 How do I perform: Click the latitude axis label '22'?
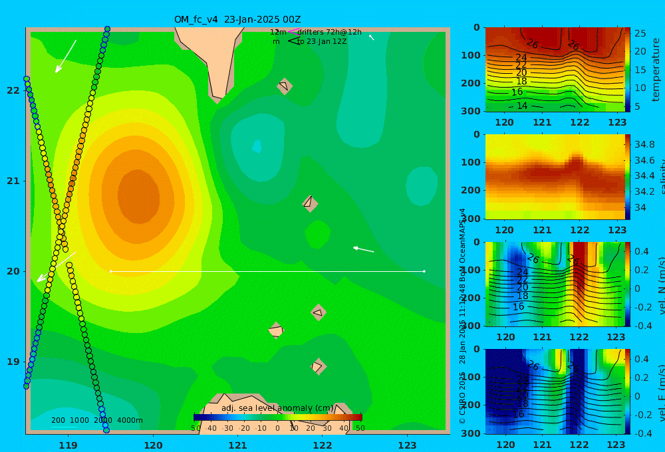click(x=13, y=90)
